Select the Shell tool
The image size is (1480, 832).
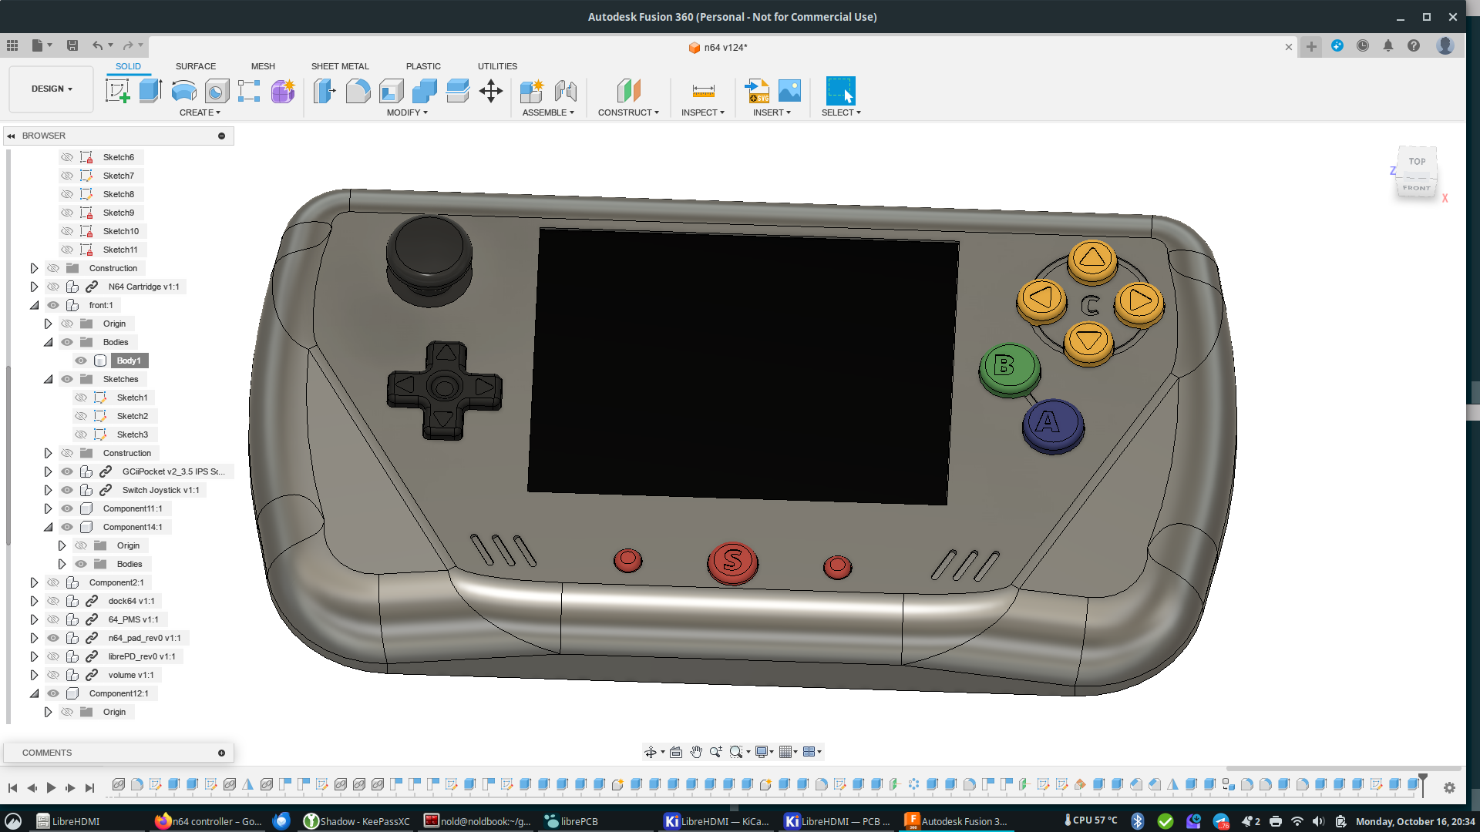(391, 91)
